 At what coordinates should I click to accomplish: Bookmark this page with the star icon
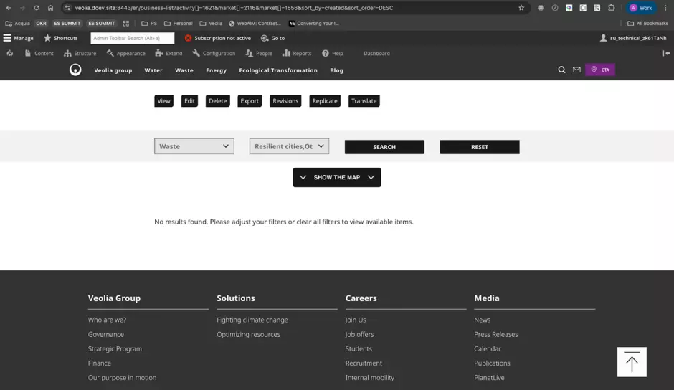[x=521, y=8]
